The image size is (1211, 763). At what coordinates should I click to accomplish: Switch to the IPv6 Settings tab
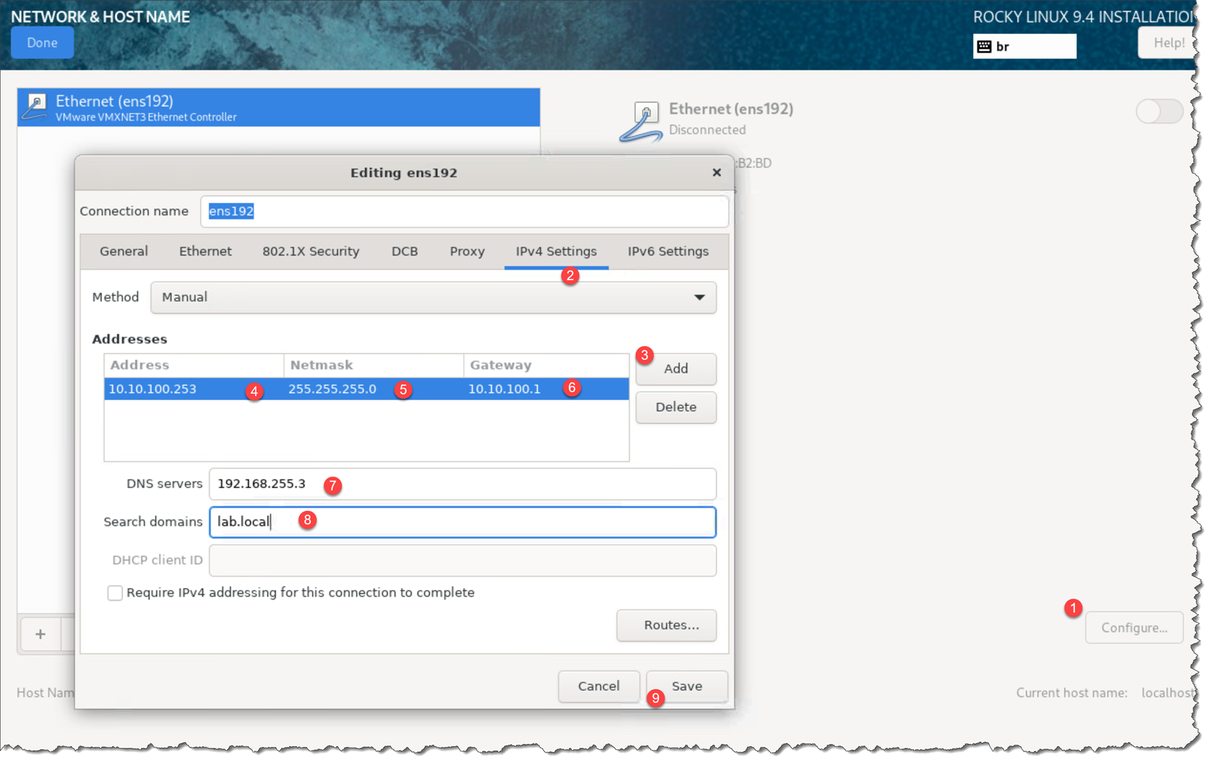point(667,252)
